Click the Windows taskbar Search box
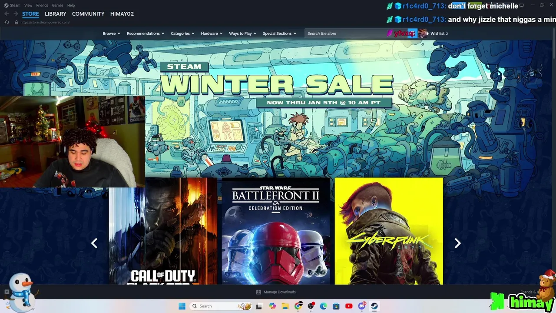 click(x=222, y=306)
